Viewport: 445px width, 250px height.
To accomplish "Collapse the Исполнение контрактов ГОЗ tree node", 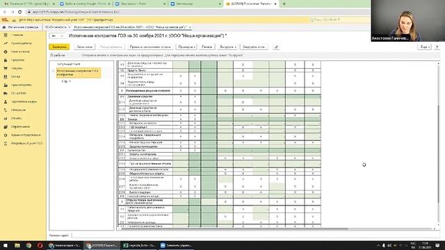I will 53,71.
